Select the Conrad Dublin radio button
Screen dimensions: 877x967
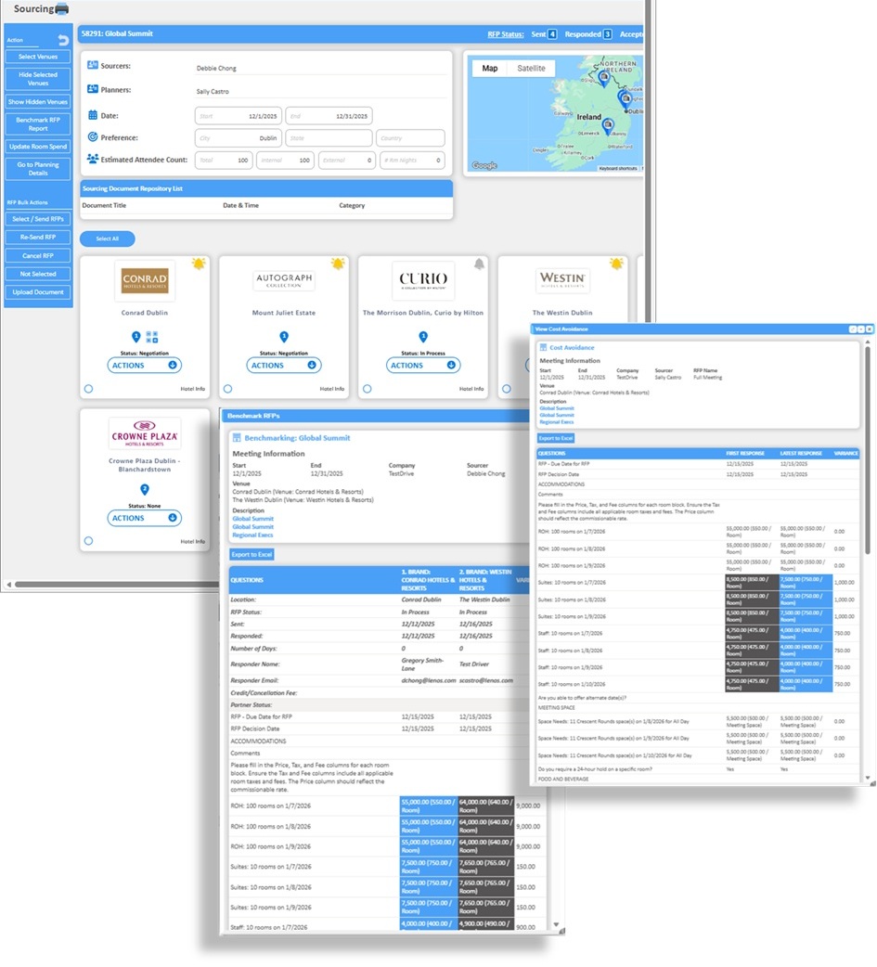click(88, 389)
